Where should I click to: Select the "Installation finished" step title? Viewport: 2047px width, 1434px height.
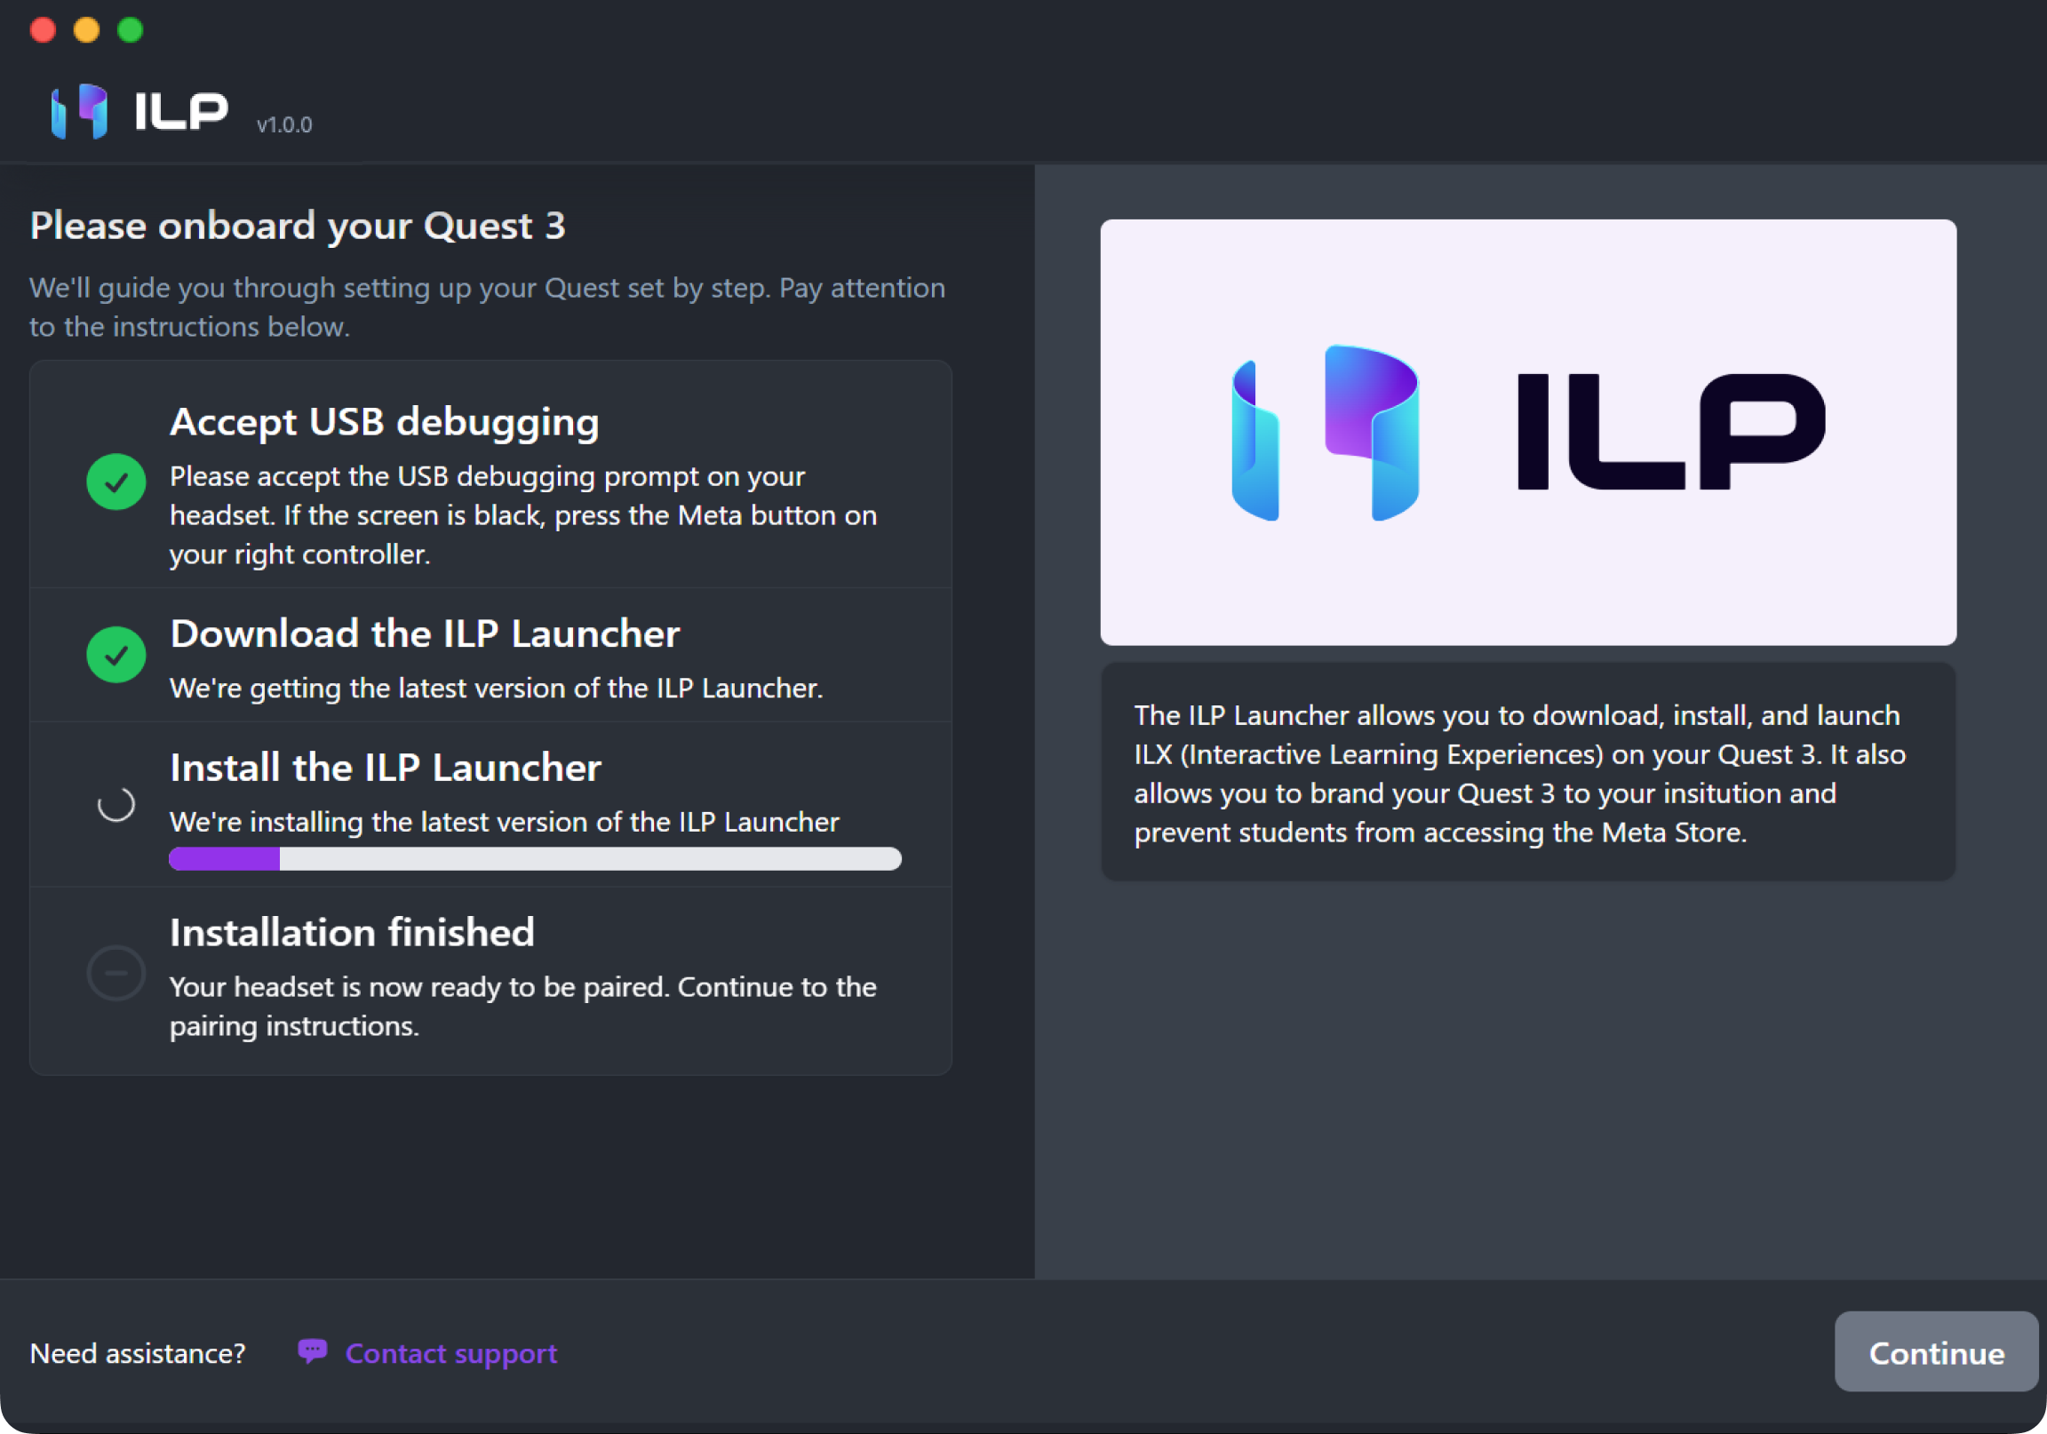pos(352,933)
